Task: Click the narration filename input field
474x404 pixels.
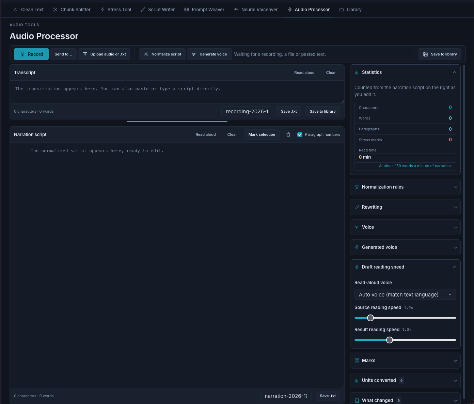Action: coord(286,396)
